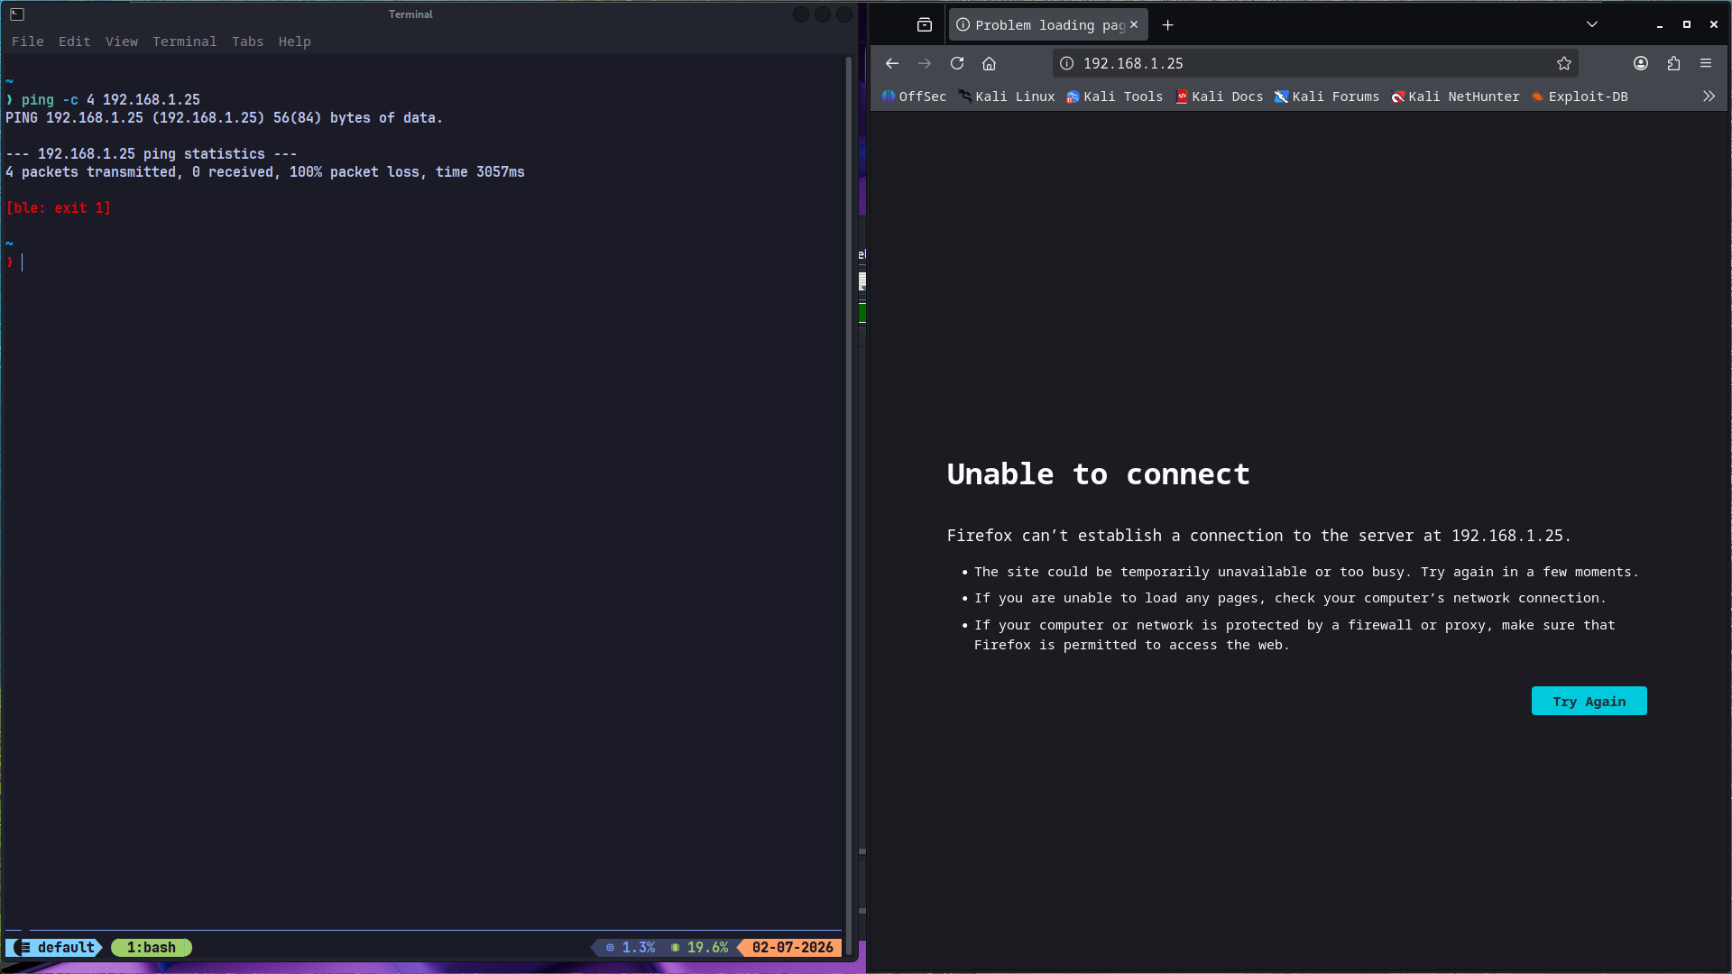Click the red [ble: exit 1] message

click(59, 208)
